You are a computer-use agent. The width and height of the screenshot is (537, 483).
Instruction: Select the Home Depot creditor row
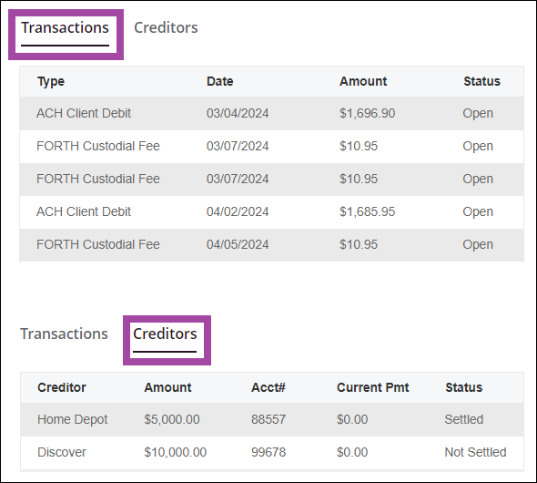click(272, 419)
